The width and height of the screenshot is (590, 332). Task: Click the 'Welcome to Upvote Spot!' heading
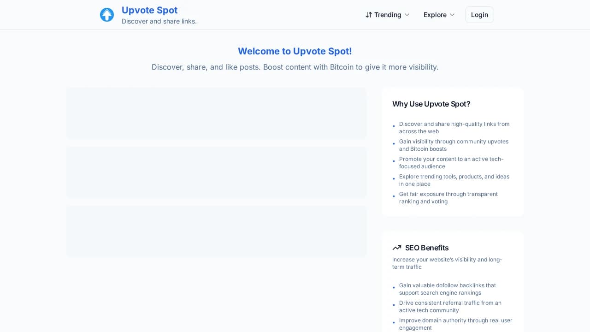coord(295,51)
